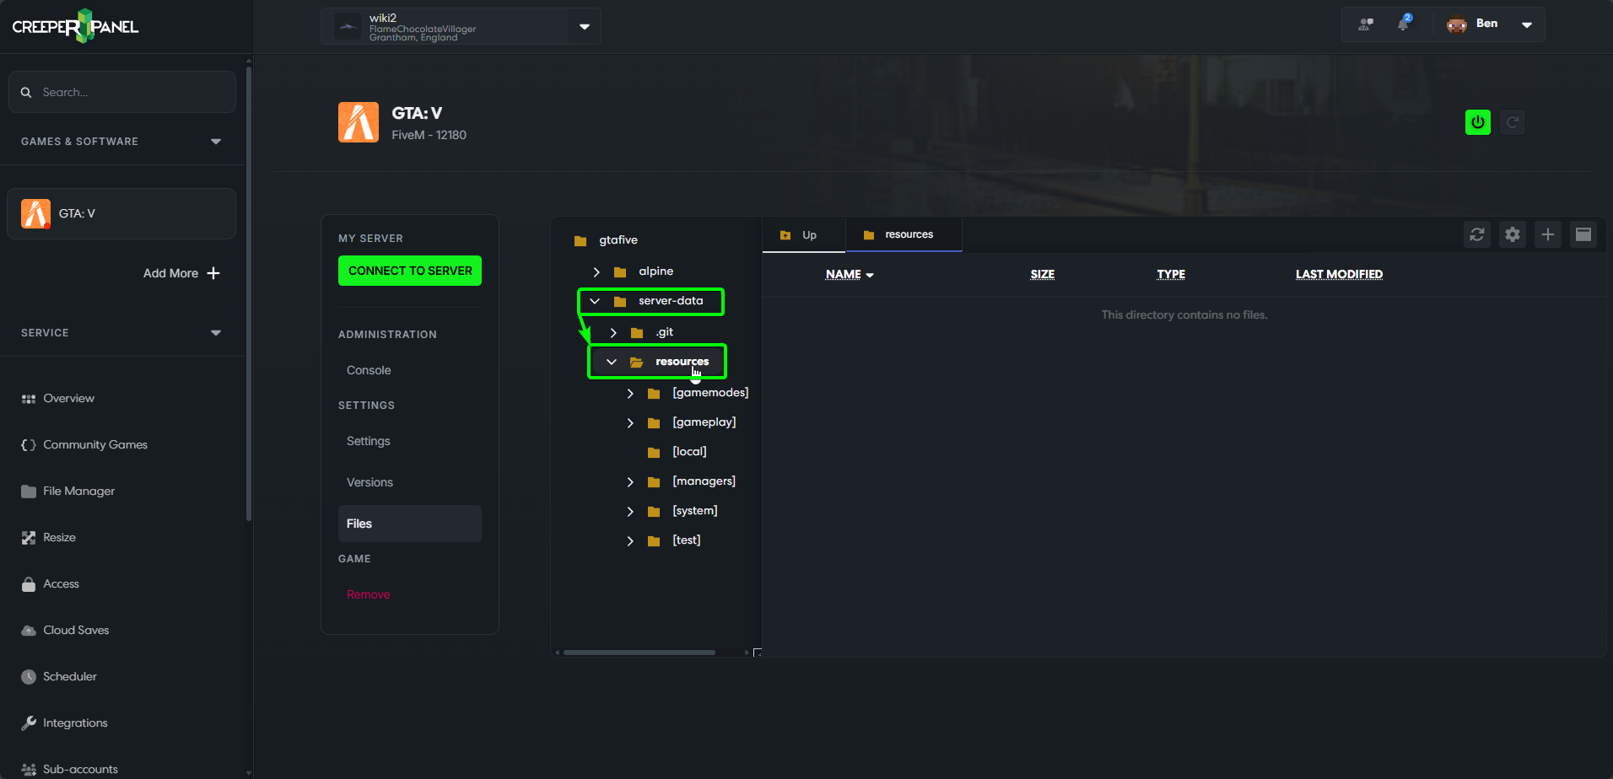1613x779 pixels.
Task: Check notifications via the bell icon
Action: pyautogui.click(x=1404, y=24)
